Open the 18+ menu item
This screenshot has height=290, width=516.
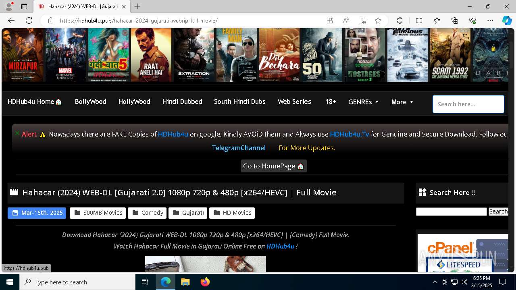tap(331, 101)
